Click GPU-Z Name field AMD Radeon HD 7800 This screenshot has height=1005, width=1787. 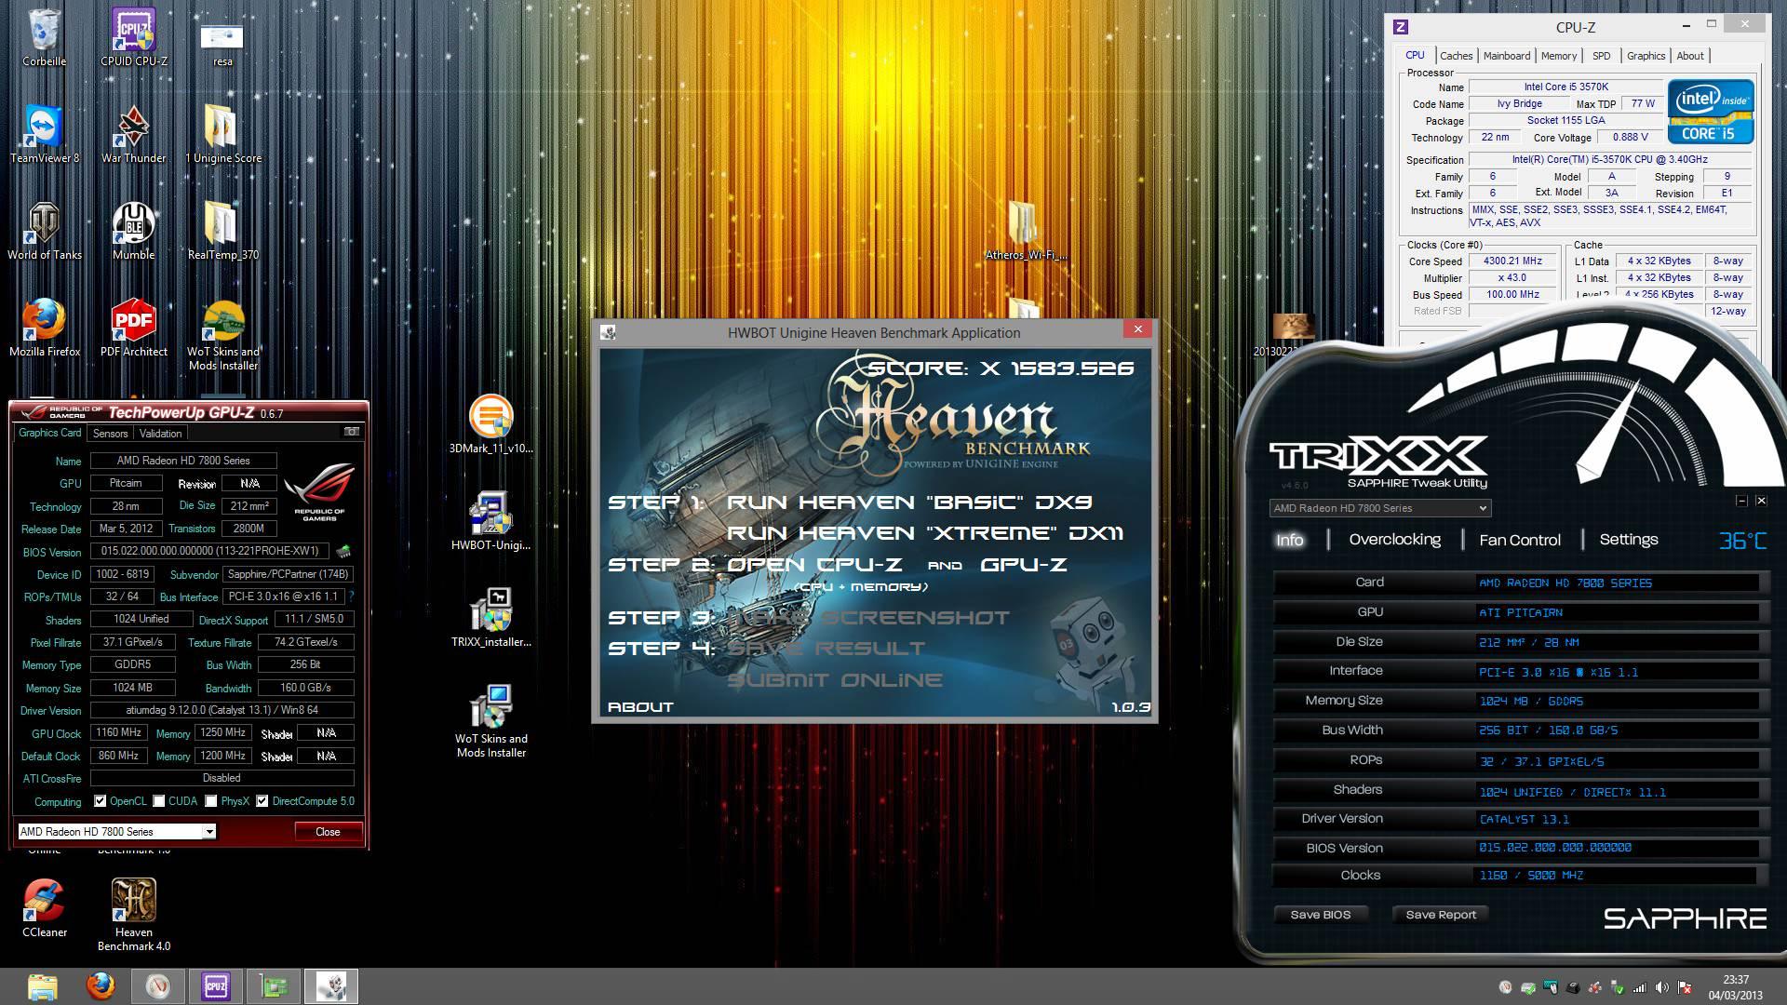point(183,461)
